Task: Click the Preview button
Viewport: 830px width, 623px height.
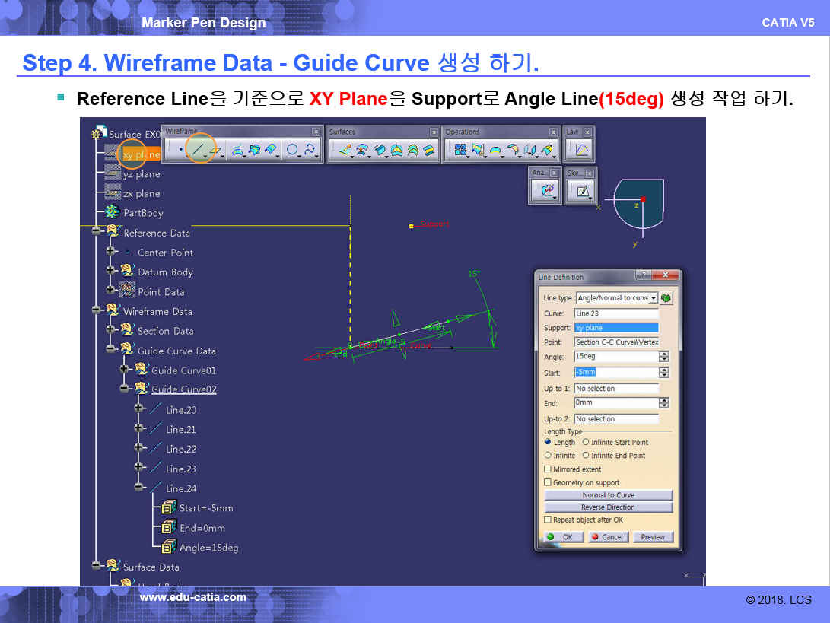Action: 652,537
